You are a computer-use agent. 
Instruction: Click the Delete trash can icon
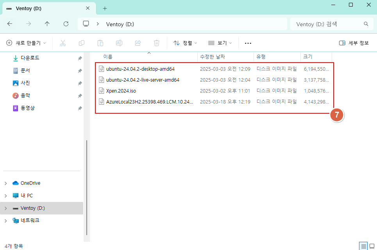[x=157, y=43]
